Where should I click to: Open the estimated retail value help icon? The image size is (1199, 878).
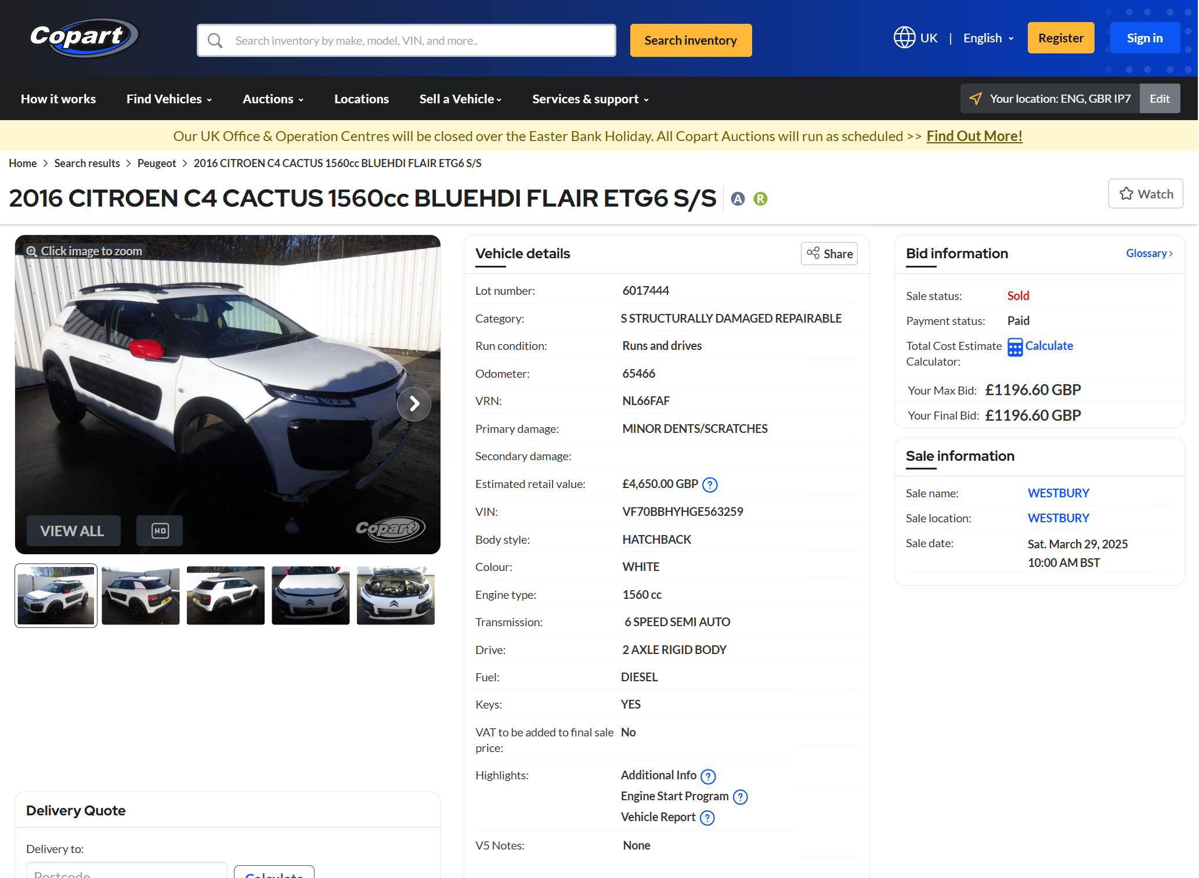tap(710, 485)
